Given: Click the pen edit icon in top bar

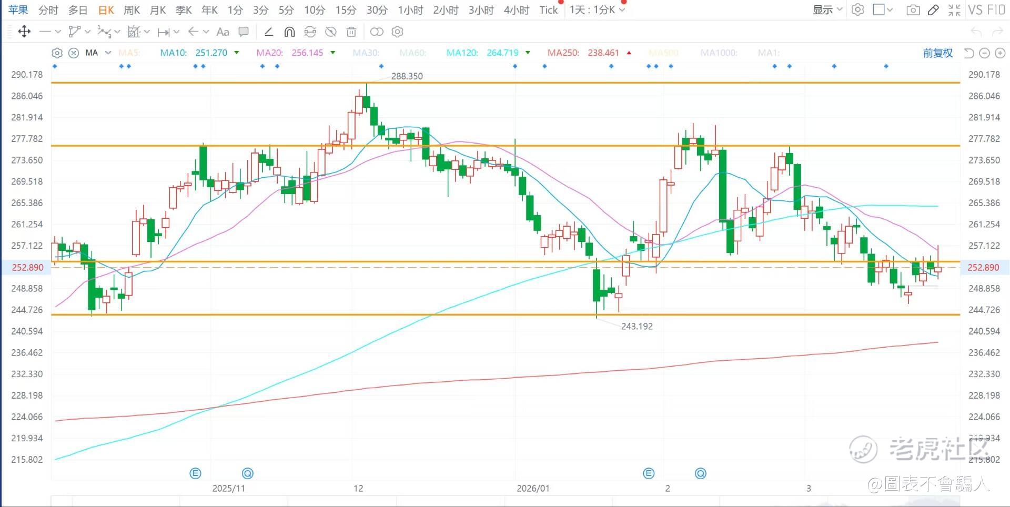Looking at the screenshot, I should tap(934, 10).
